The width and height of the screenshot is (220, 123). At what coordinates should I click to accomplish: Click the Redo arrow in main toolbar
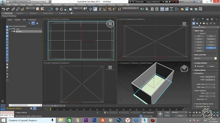click(8, 9)
